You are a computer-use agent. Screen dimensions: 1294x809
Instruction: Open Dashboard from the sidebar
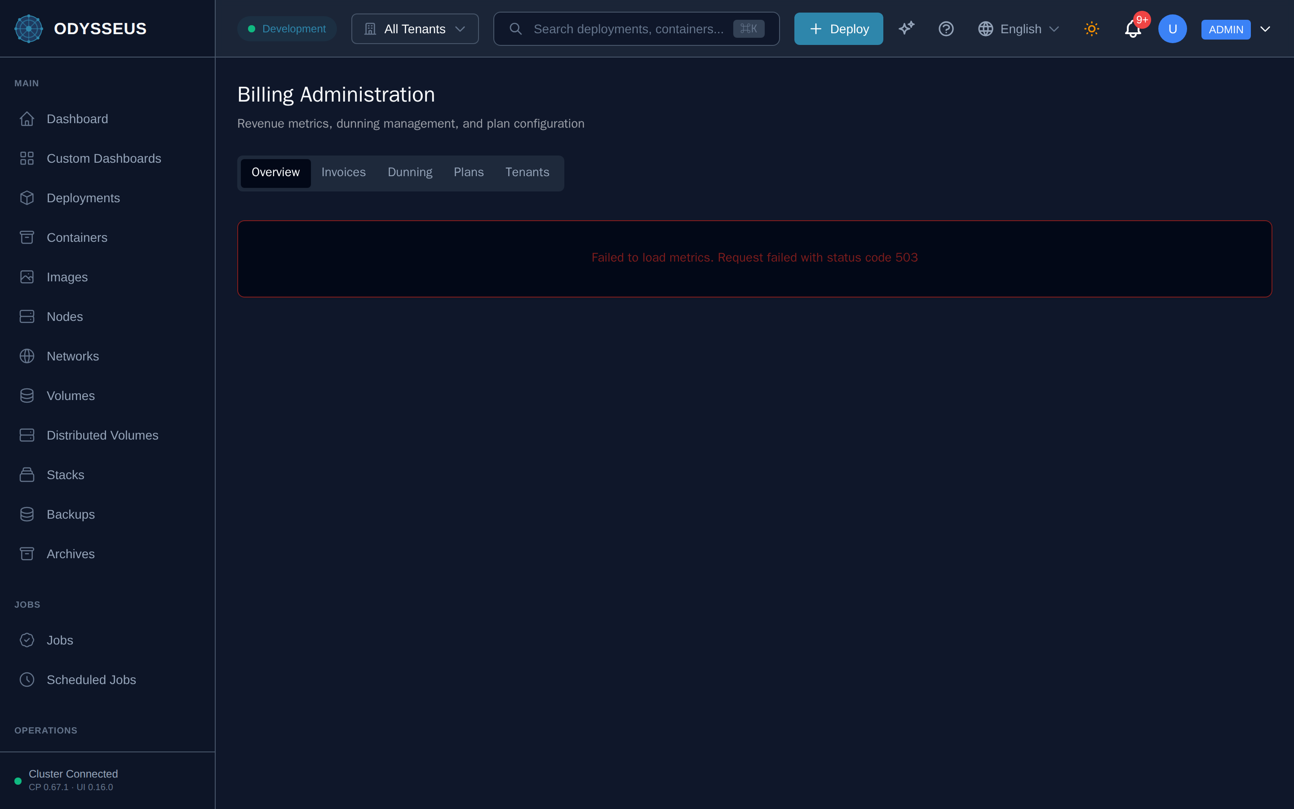coord(107,119)
